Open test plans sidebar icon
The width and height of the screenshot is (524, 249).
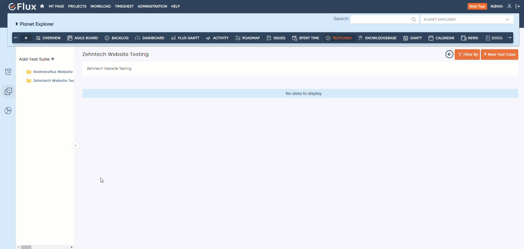coord(8,91)
